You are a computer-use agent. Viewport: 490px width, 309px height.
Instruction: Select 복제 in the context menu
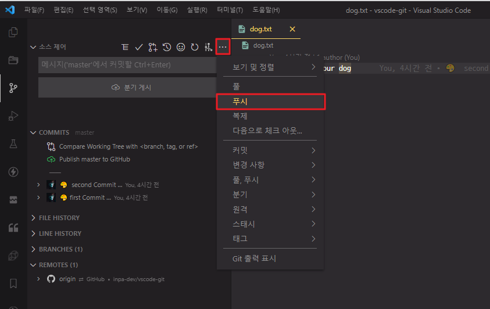point(270,116)
